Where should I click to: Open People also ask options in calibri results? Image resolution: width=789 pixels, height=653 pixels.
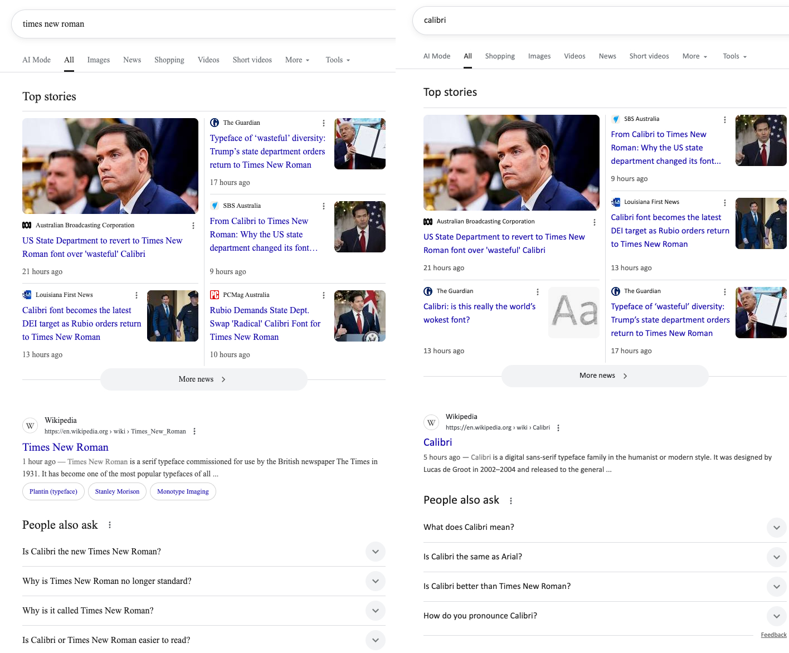(x=511, y=501)
